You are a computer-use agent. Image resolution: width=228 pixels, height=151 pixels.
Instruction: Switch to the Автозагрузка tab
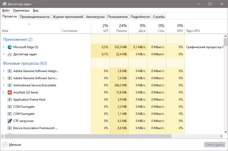[x=95, y=17]
